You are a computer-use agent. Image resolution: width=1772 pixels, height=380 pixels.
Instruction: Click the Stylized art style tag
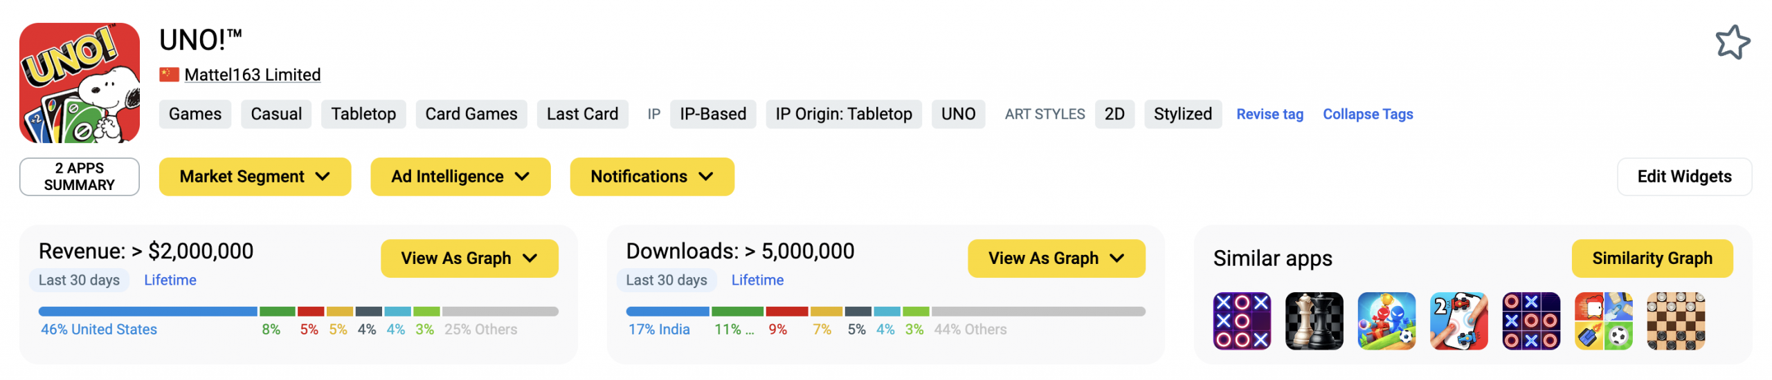(1183, 114)
